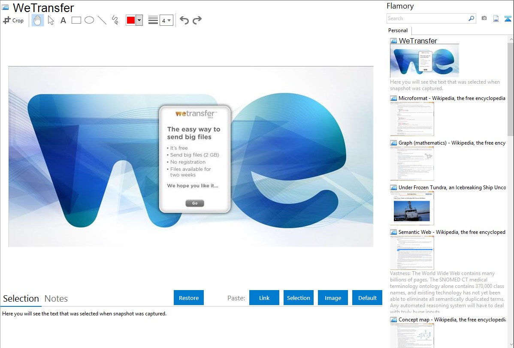Paste as Link

pyautogui.click(x=264, y=298)
